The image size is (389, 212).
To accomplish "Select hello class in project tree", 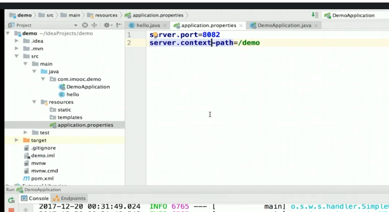I will coord(72,95).
